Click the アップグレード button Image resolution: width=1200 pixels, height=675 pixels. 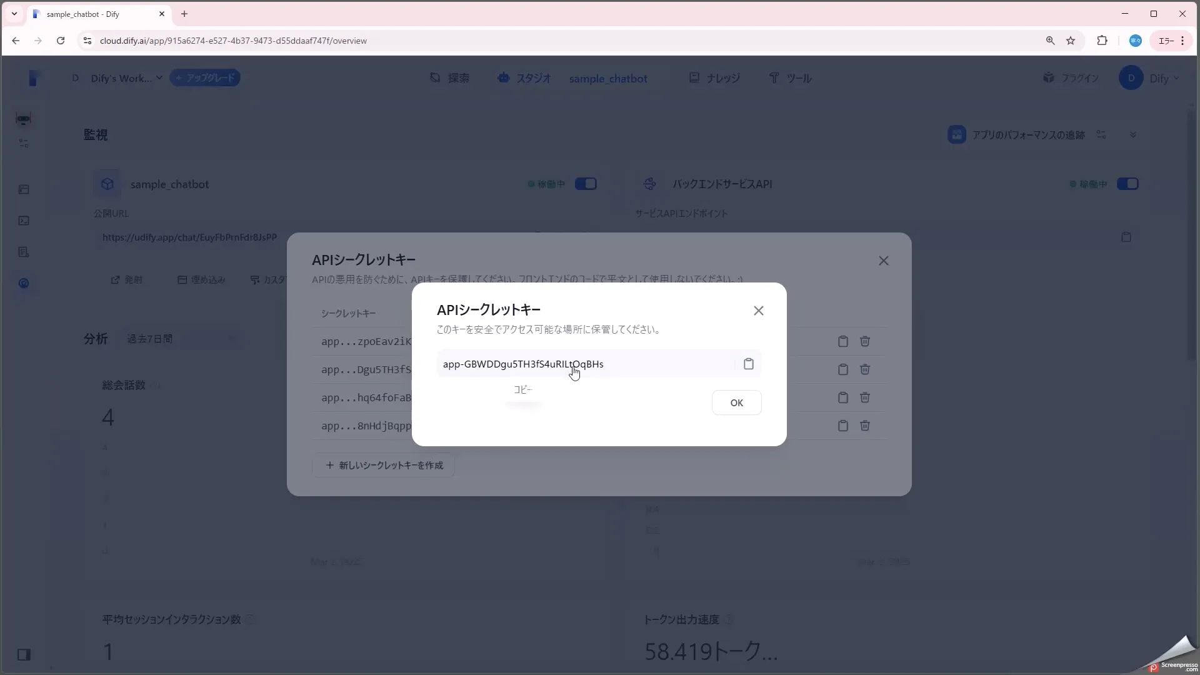coord(205,78)
